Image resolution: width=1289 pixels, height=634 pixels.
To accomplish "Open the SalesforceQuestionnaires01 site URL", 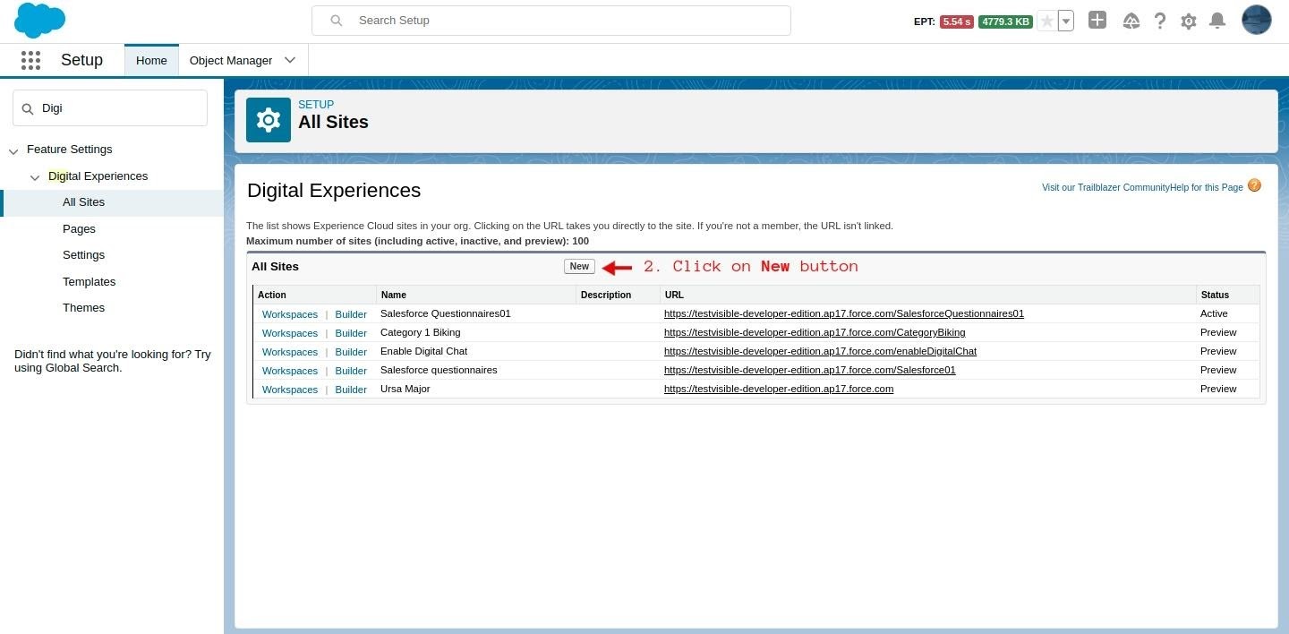I will click(x=844, y=313).
